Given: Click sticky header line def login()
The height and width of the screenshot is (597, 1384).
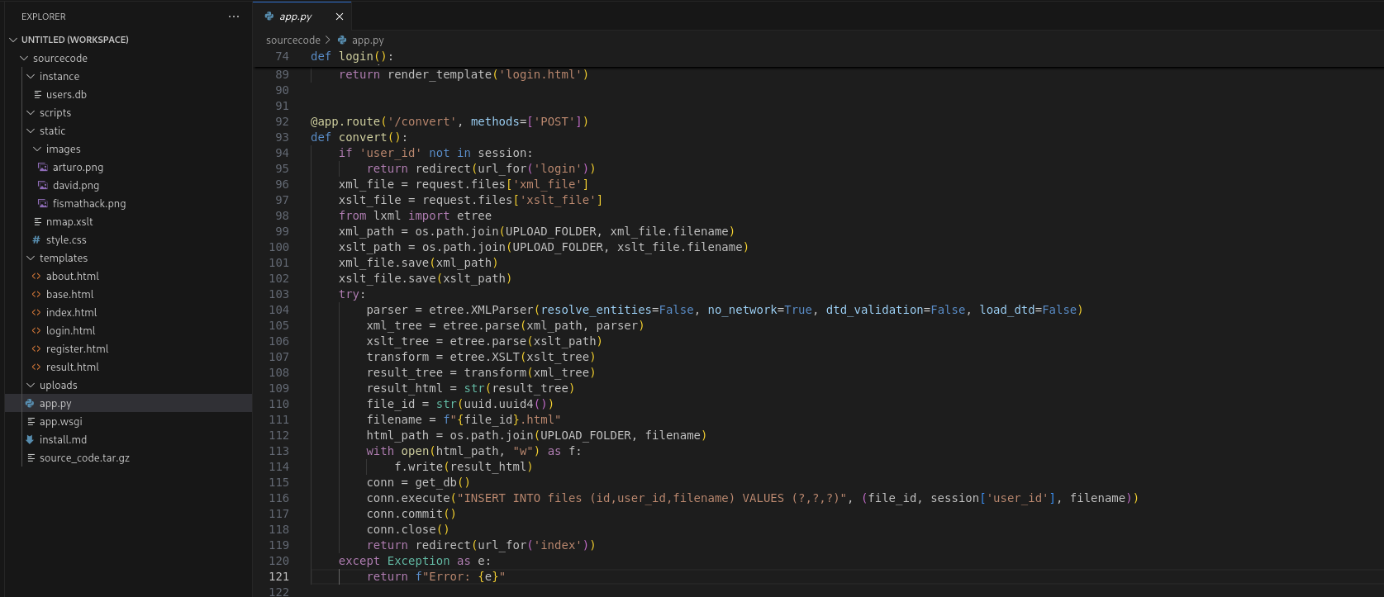Looking at the screenshot, I should coord(352,56).
